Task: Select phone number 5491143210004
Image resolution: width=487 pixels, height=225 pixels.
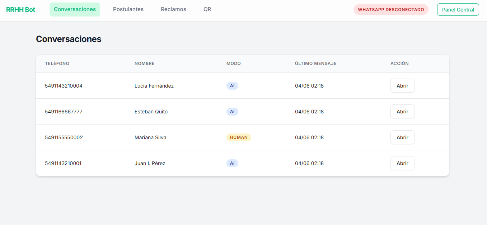Action: pos(64,86)
